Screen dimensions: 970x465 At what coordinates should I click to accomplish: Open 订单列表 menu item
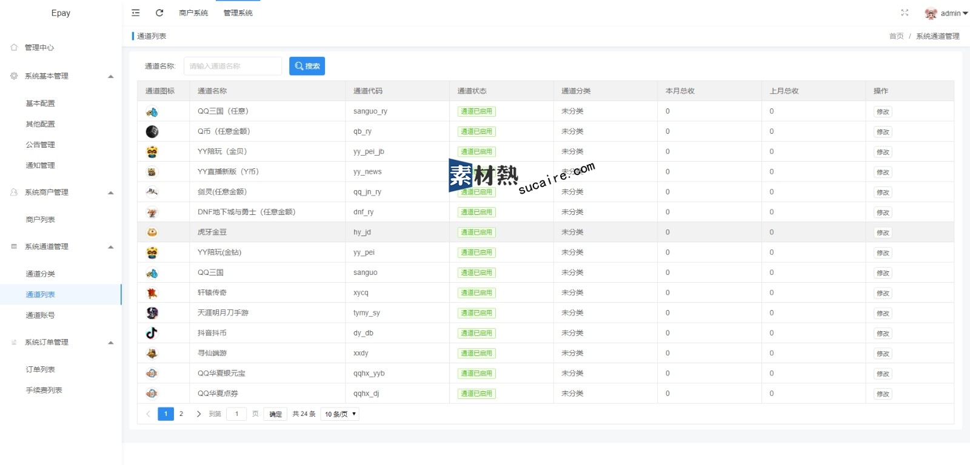point(40,370)
